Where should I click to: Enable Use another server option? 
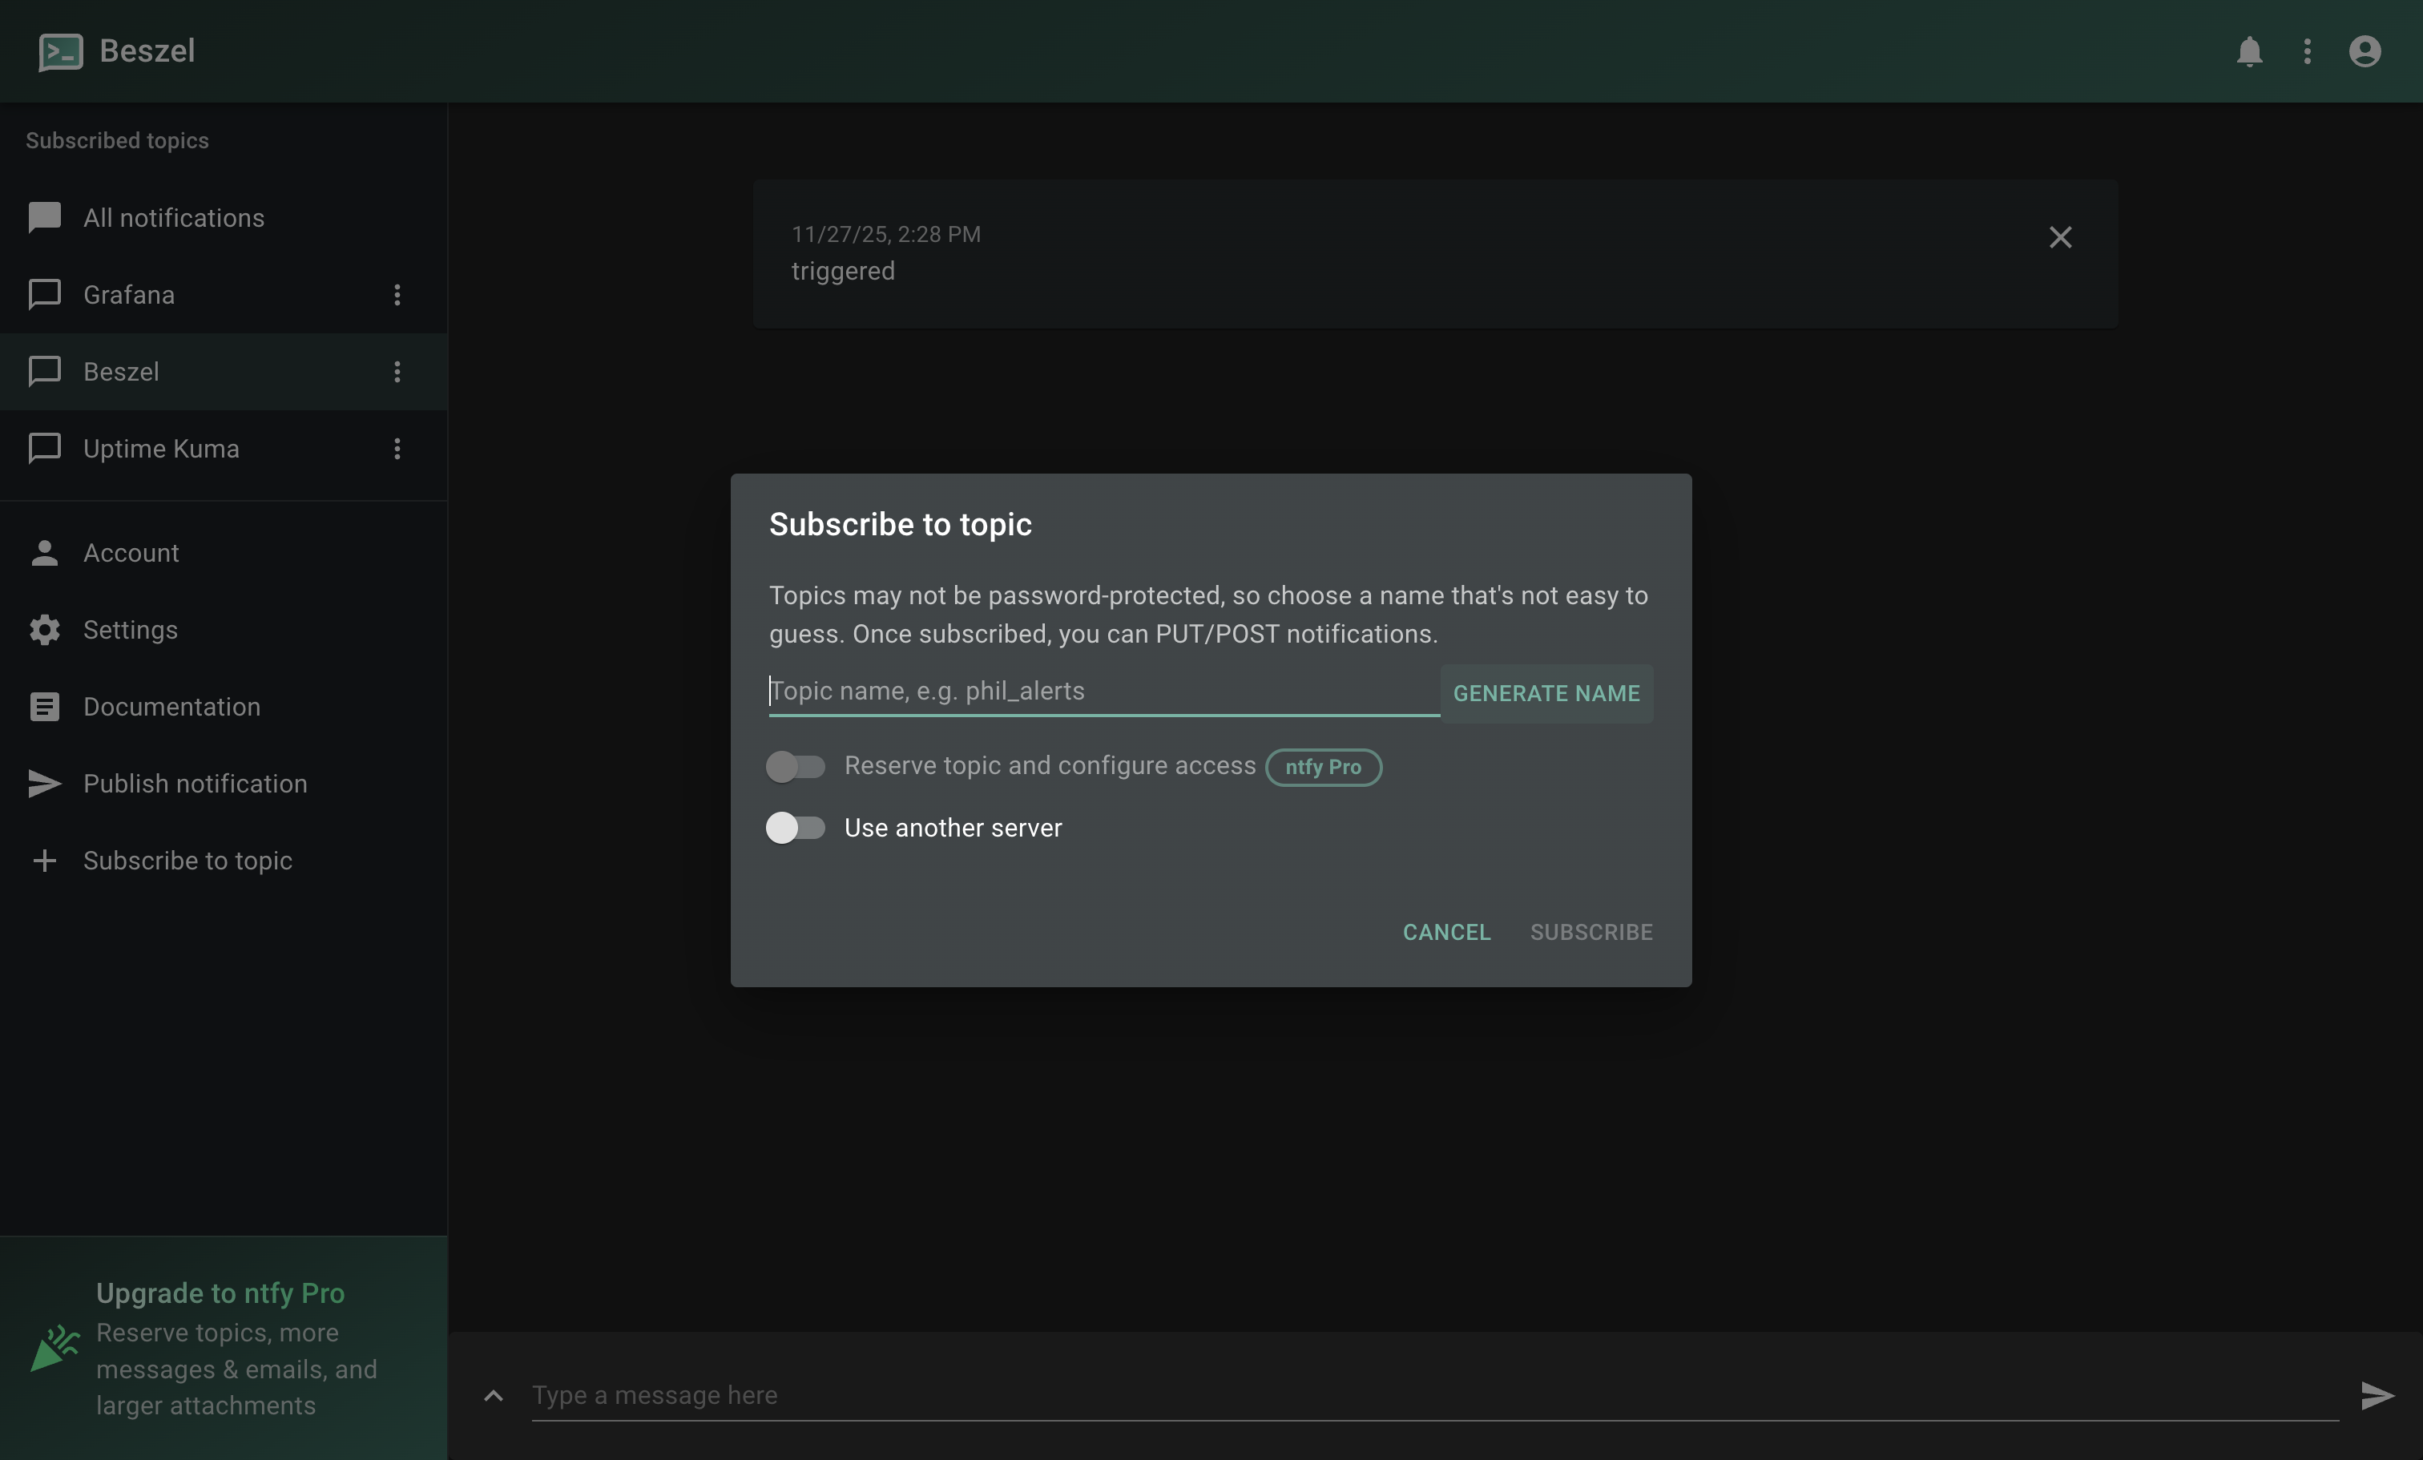796,829
